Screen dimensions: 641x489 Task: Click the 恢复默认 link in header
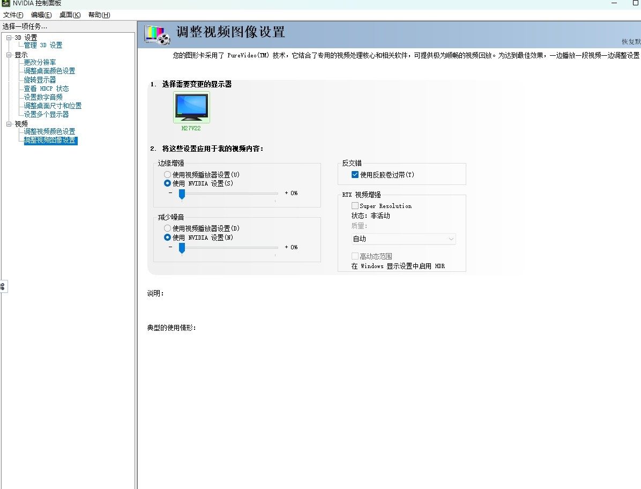point(631,42)
